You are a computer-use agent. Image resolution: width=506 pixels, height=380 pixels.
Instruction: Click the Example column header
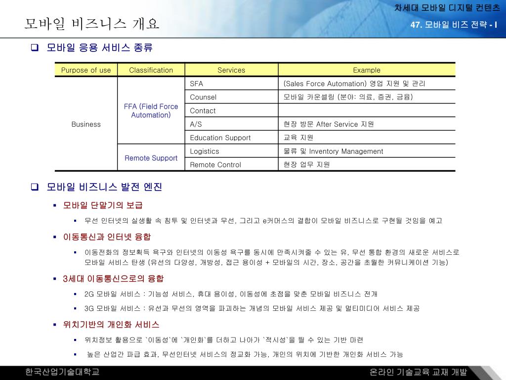click(367, 70)
